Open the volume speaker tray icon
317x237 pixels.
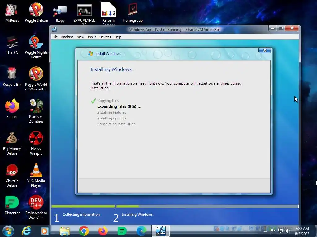click(288, 231)
